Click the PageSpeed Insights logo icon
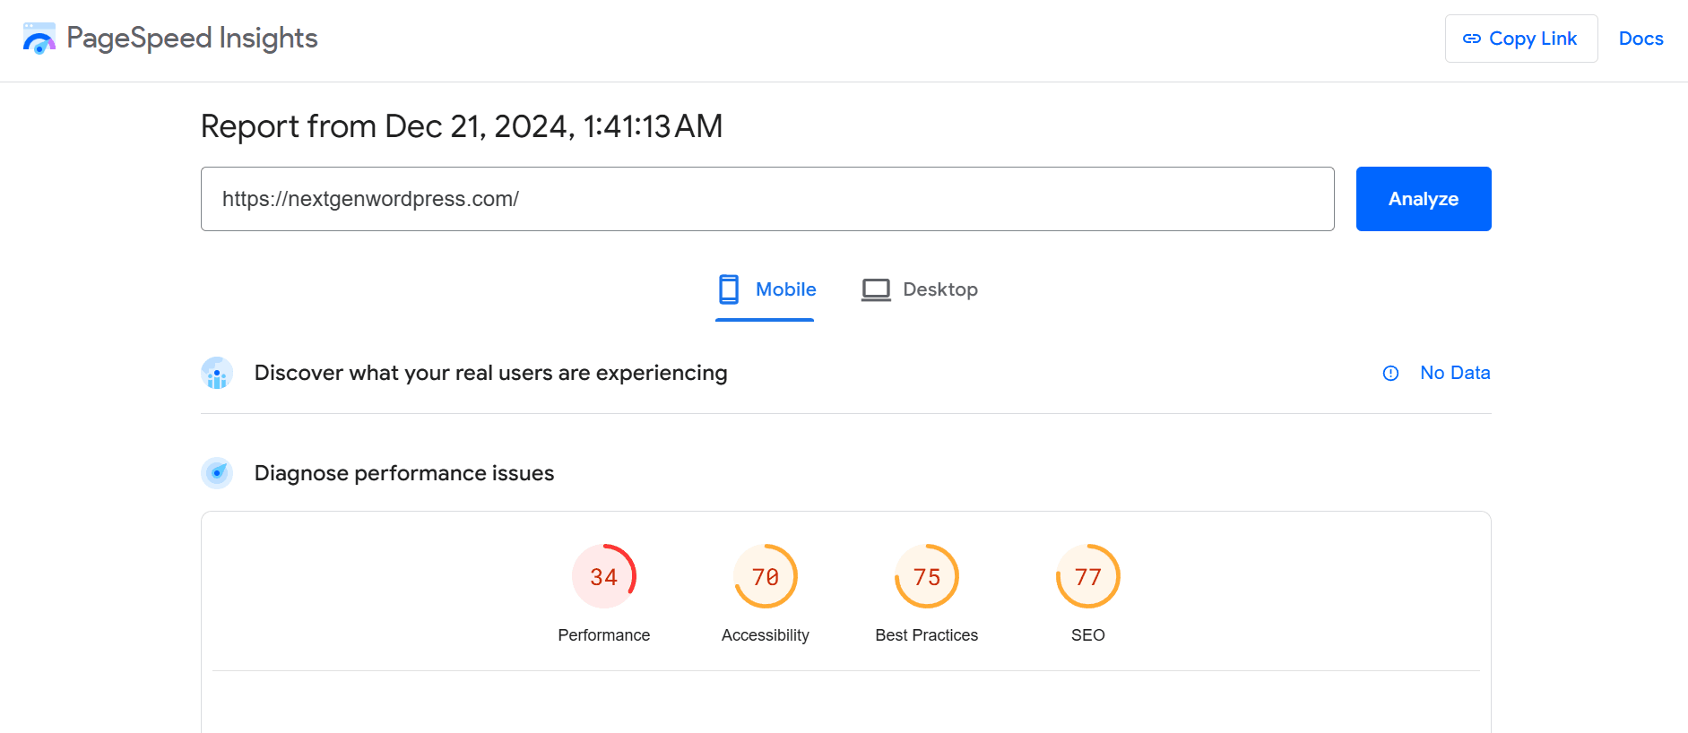Image resolution: width=1688 pixels, height=733 pixels. [x=39, y=39]
